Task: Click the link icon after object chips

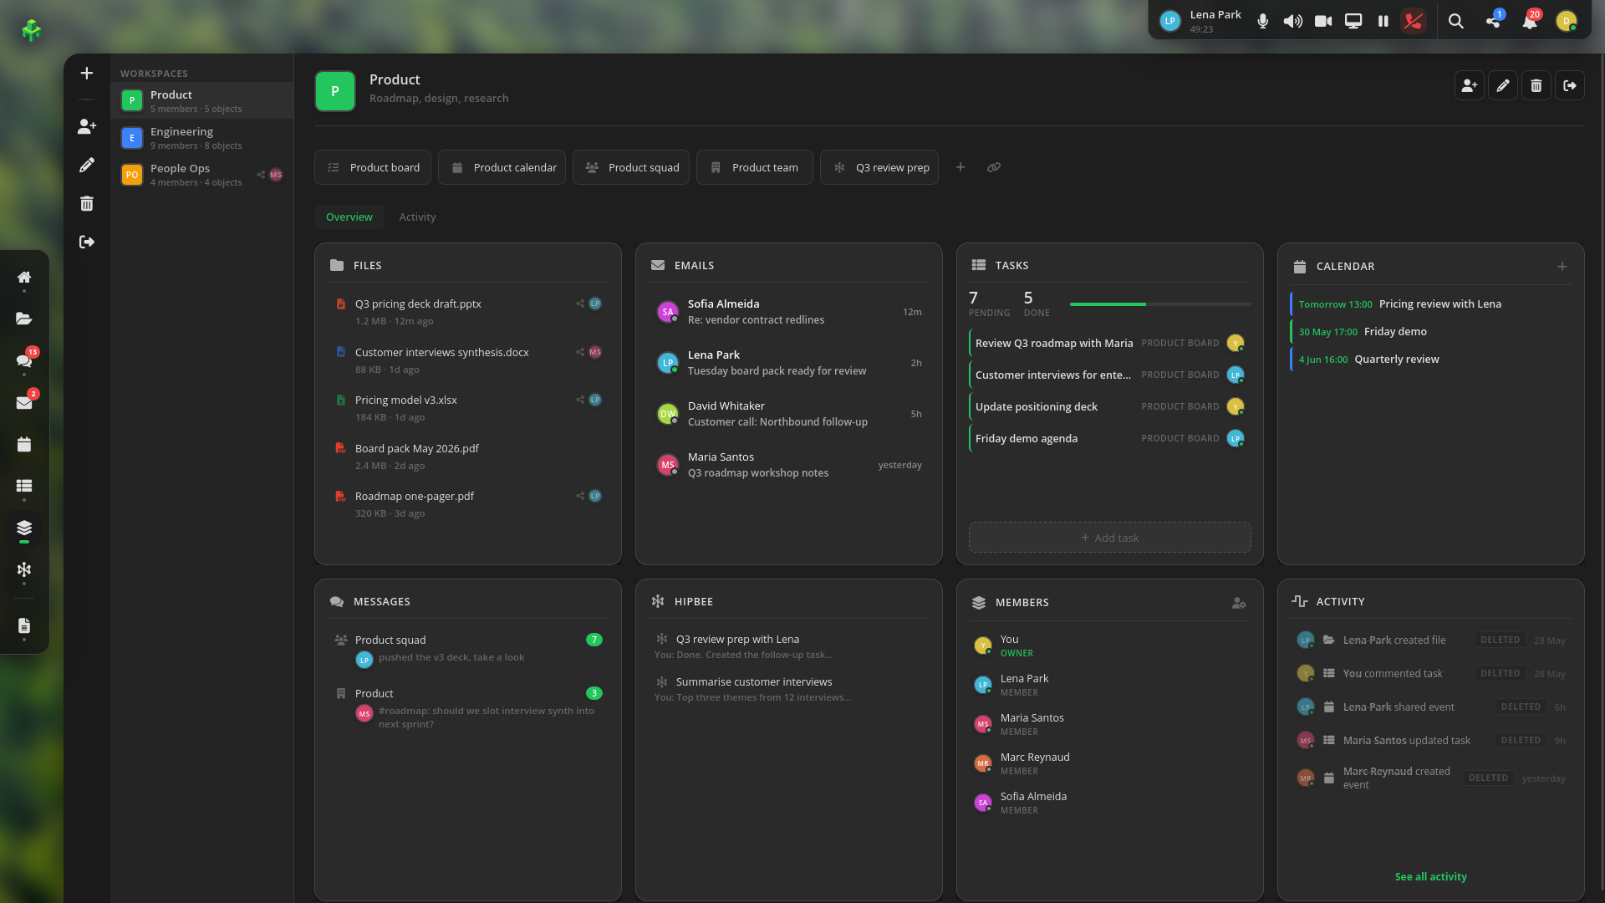Action: click(994, 167)
